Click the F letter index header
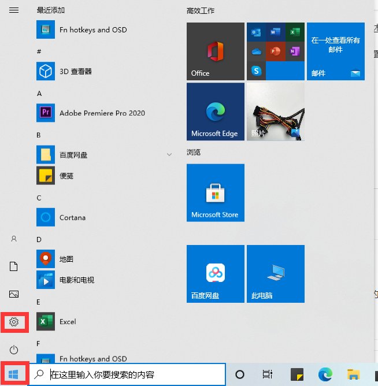The height and width of the screenshot is (386, 378). pyautogui.click(x=38, y=343)
